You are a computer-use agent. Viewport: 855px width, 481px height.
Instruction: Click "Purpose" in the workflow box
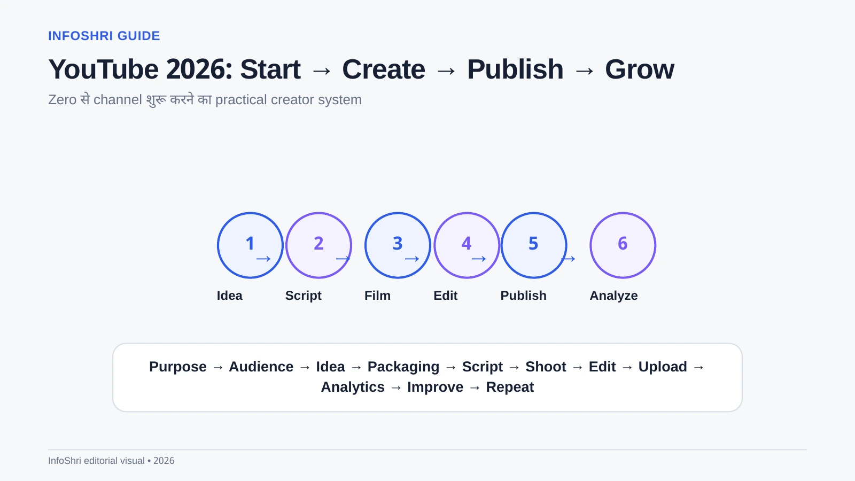[x=178, y=367]
